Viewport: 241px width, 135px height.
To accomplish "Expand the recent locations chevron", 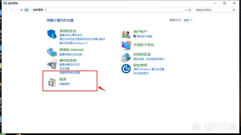I will (17, 10).
